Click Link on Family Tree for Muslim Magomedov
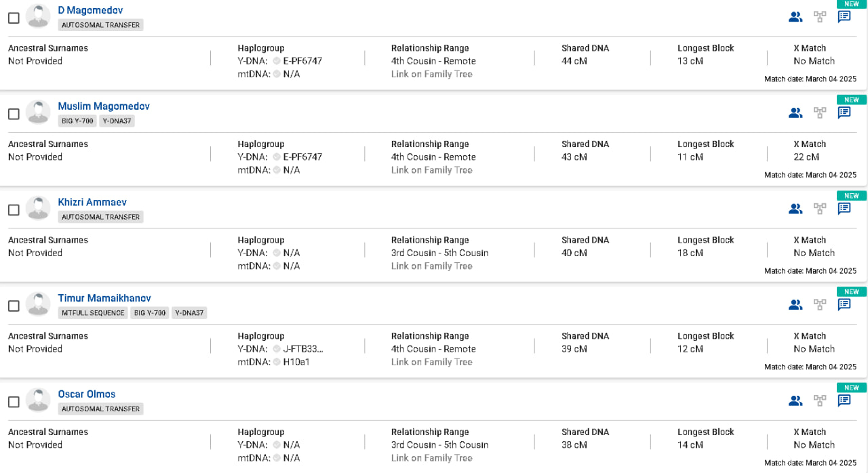868x473 pixels. coord(431,170)
